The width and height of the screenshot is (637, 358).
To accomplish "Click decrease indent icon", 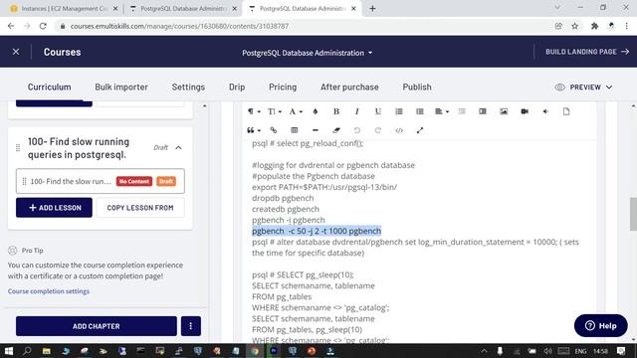I will point(462,111).
